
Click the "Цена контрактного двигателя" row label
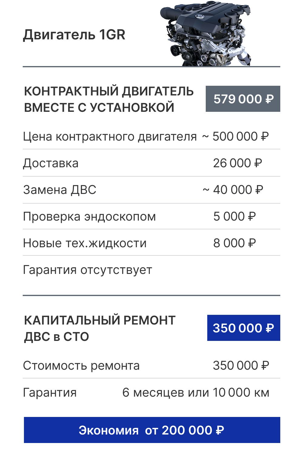[x=110, y=137]
